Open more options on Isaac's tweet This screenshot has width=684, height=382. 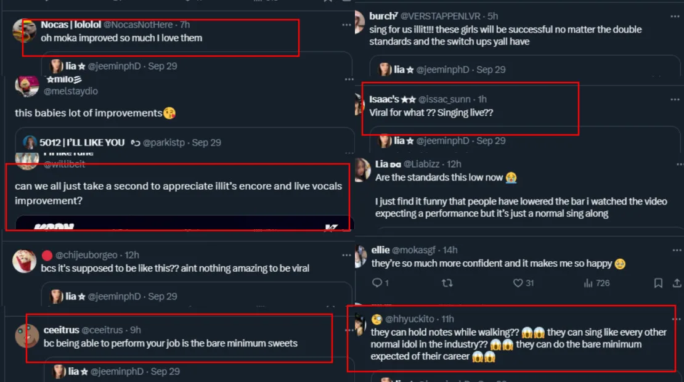675,99
